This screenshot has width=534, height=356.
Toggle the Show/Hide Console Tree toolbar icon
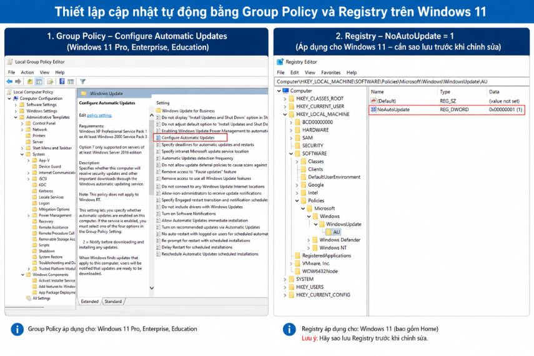coord(39,81)
